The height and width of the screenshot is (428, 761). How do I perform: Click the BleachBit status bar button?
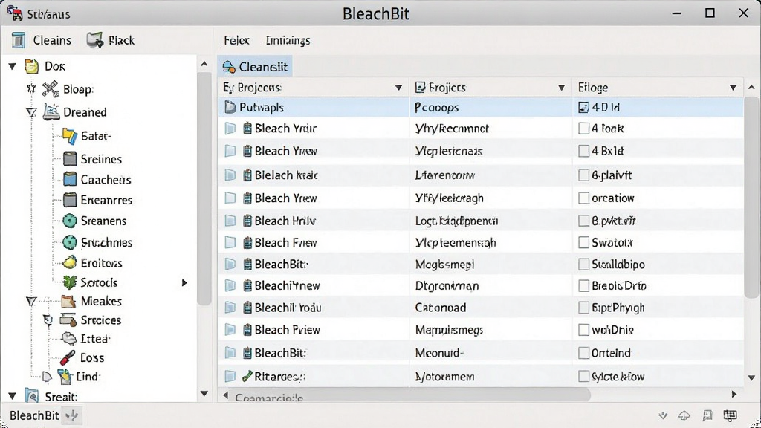click(x=34, y=415)
